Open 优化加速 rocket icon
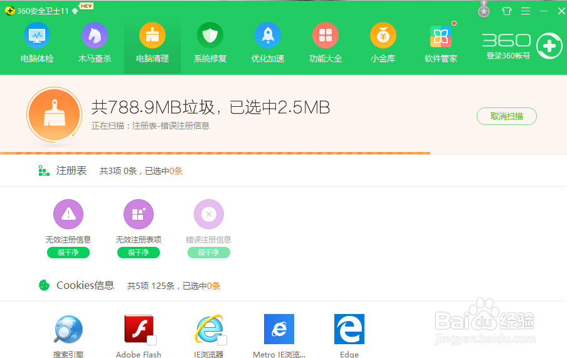The image size is (567, 358). click(x=268, y=35)
